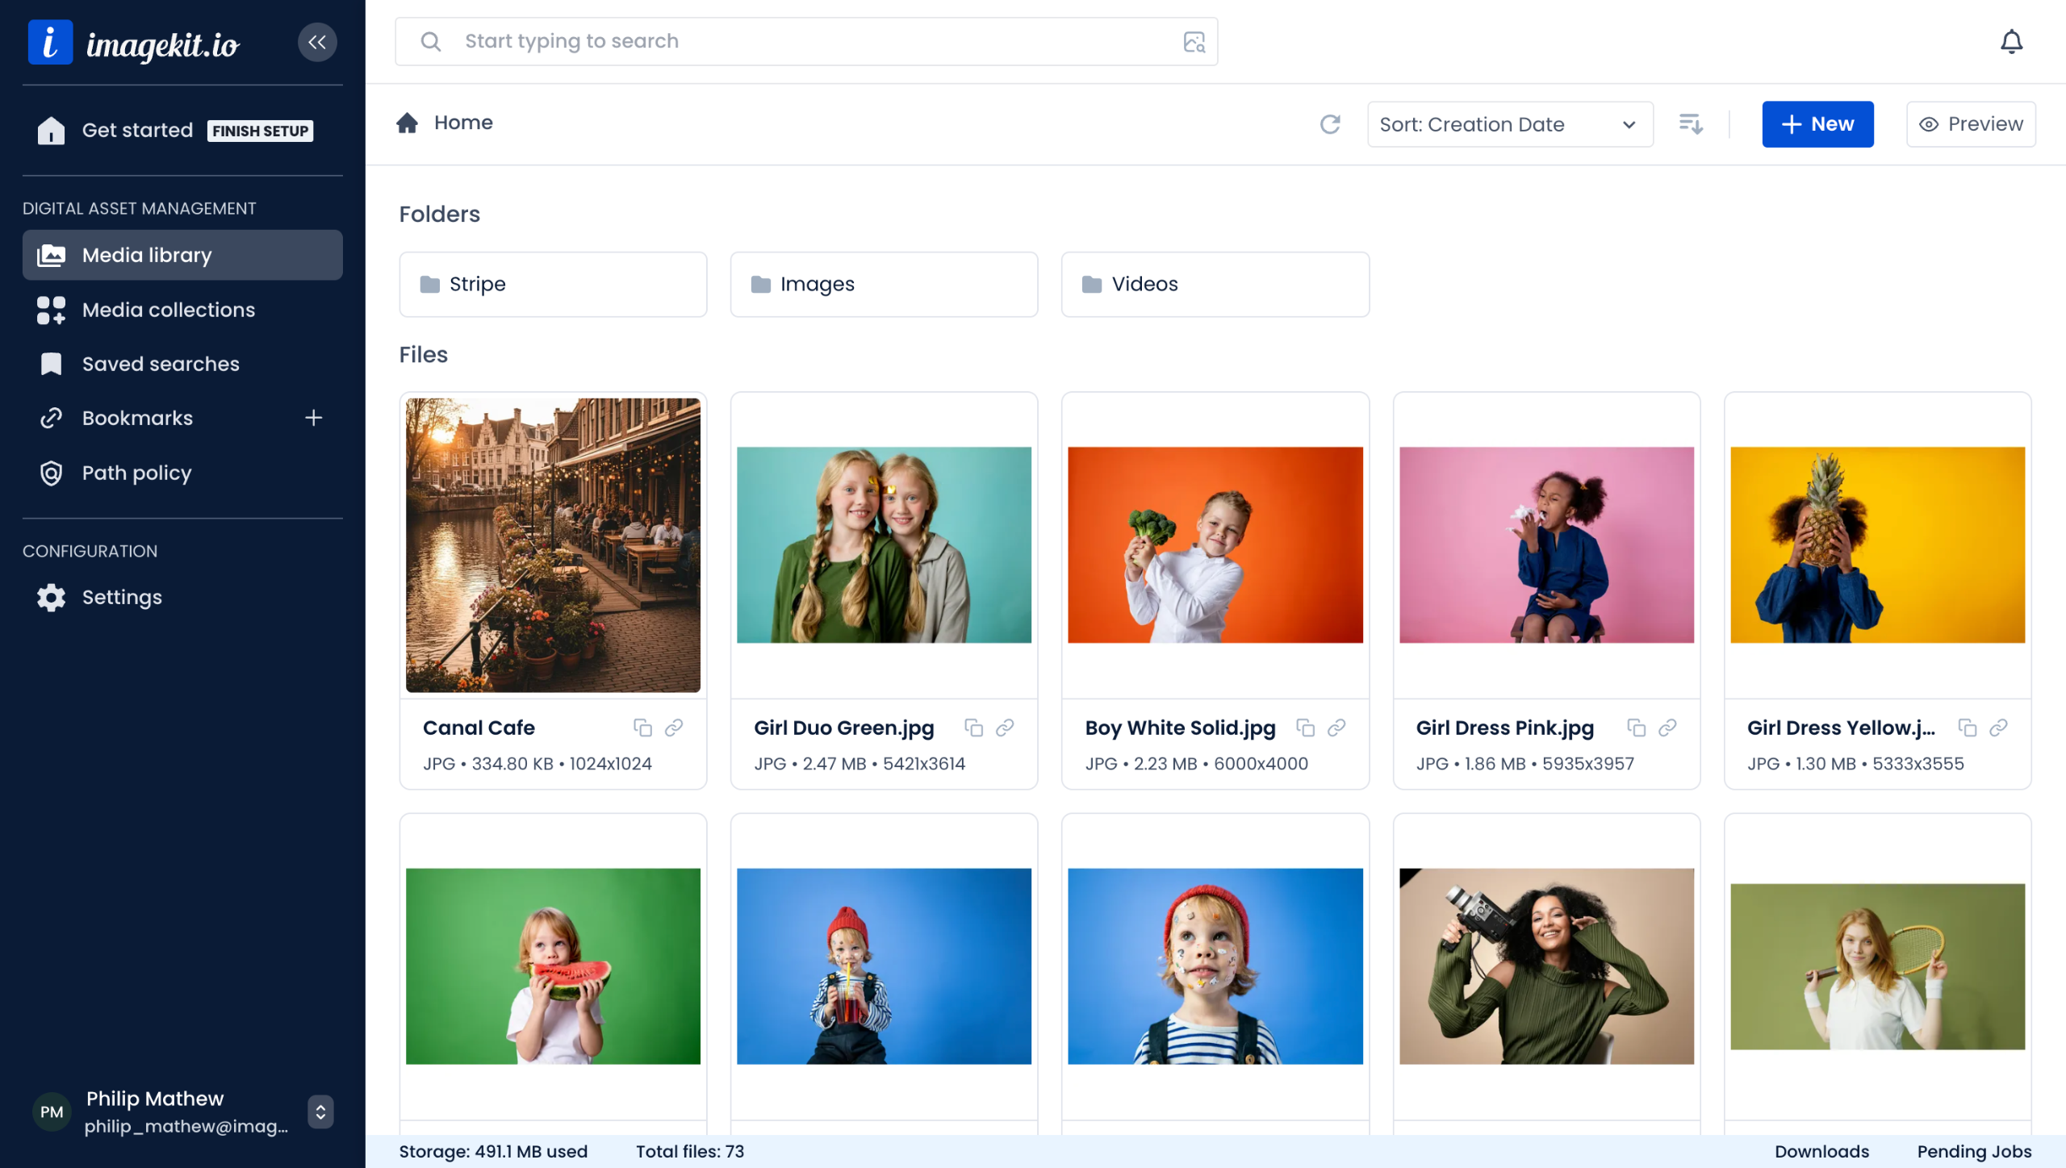Add a bookmark with the plus icon
This screenshot has width=2066, height=1168.
tap(314, 418)
